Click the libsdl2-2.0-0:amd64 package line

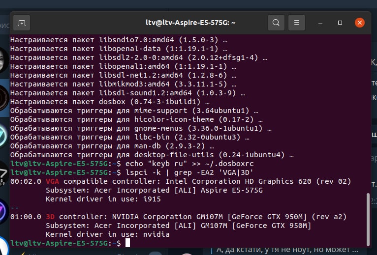(138, 57)
